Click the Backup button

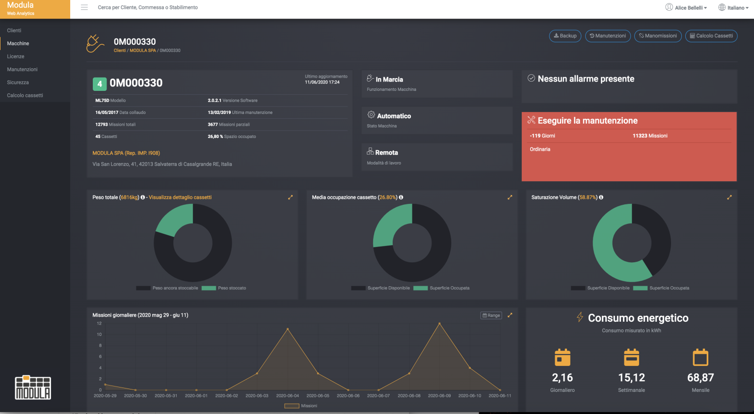click(x=565, y=36)
